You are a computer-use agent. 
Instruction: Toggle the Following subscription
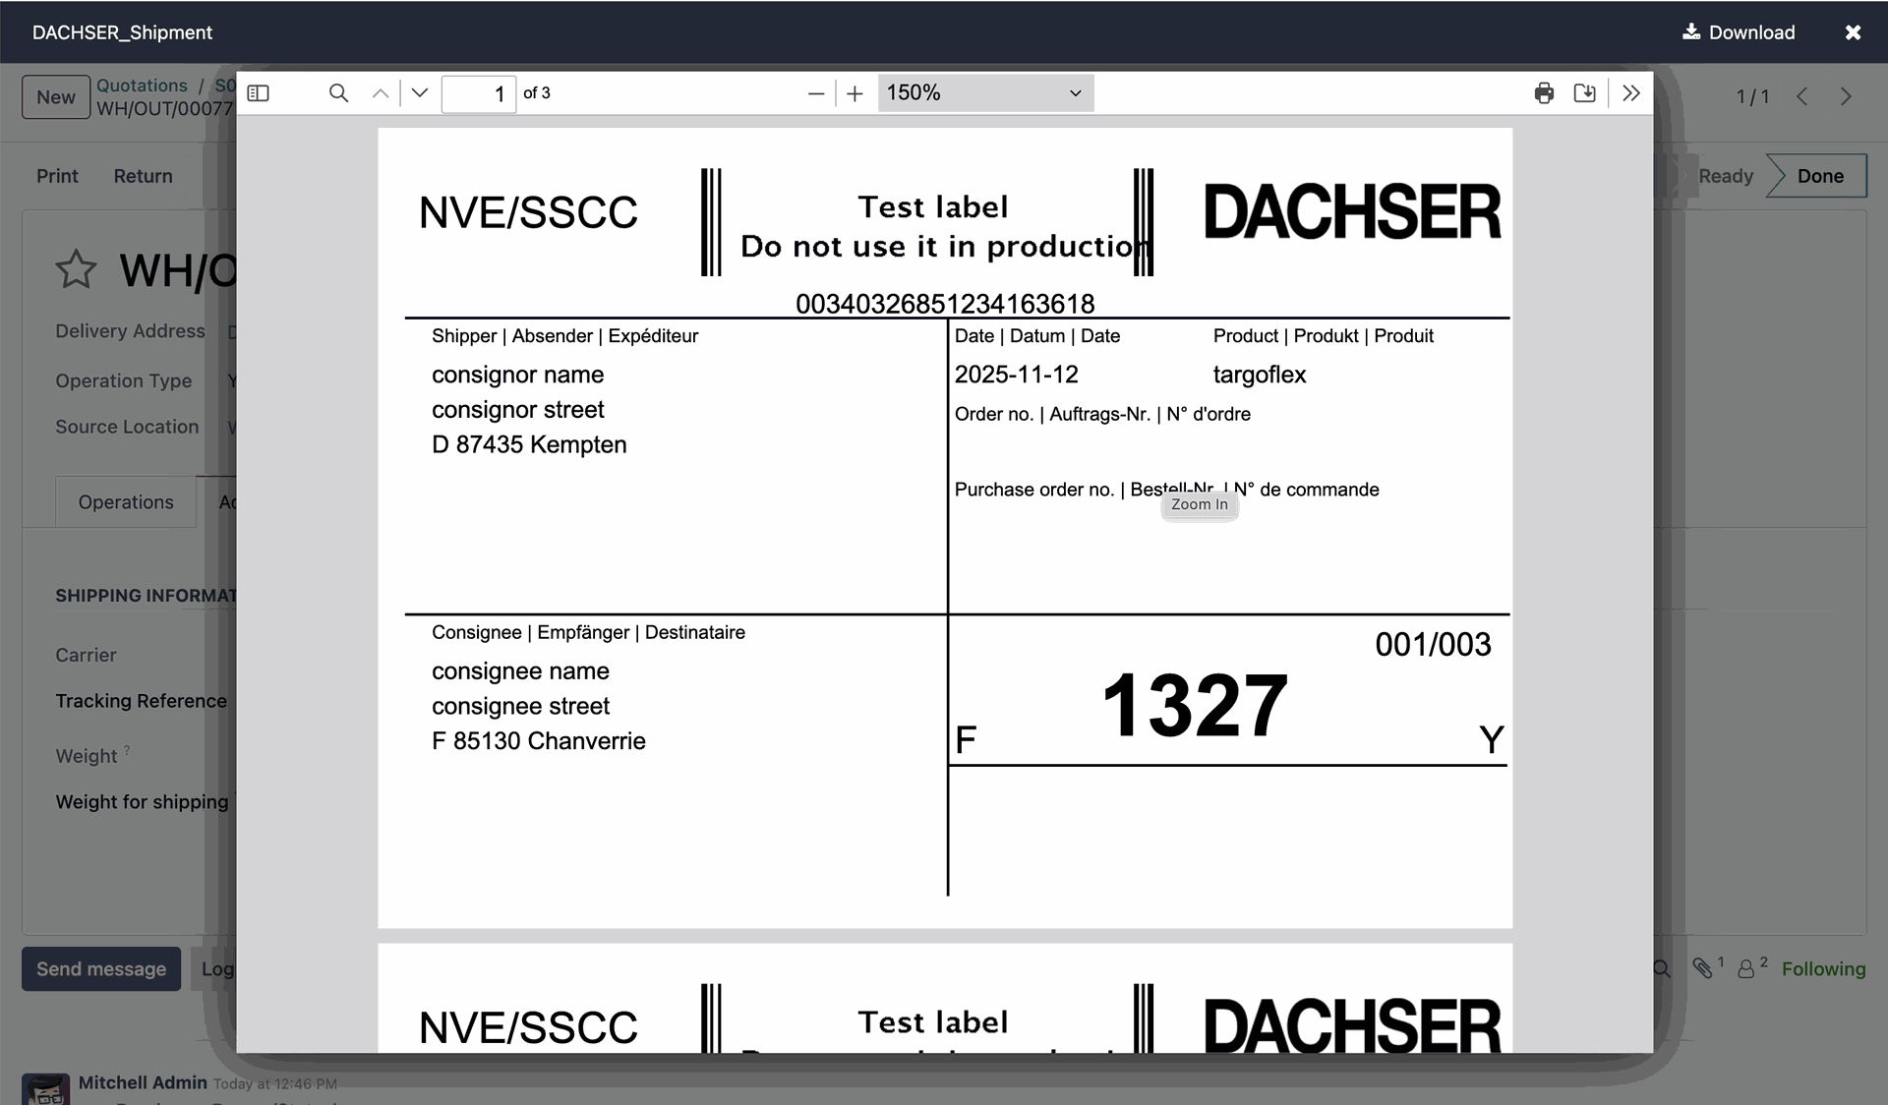point(1823,969)
